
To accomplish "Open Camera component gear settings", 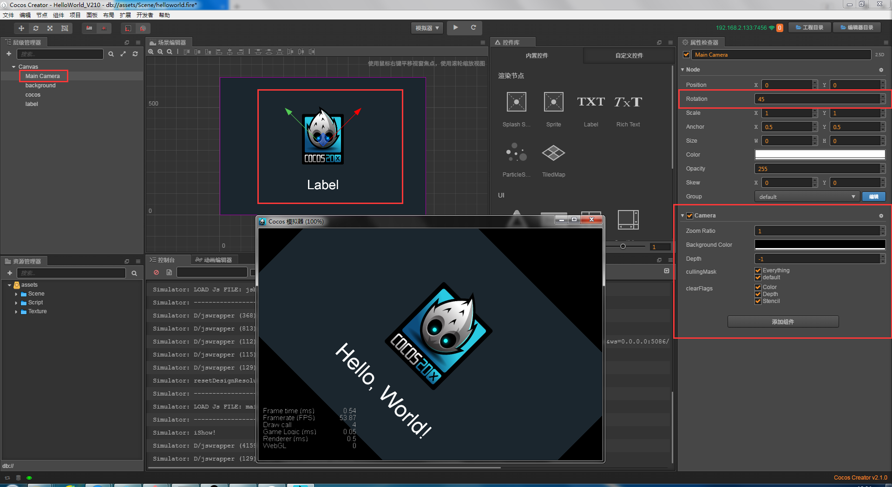I will pyautogui.click(x=881, y=216).
